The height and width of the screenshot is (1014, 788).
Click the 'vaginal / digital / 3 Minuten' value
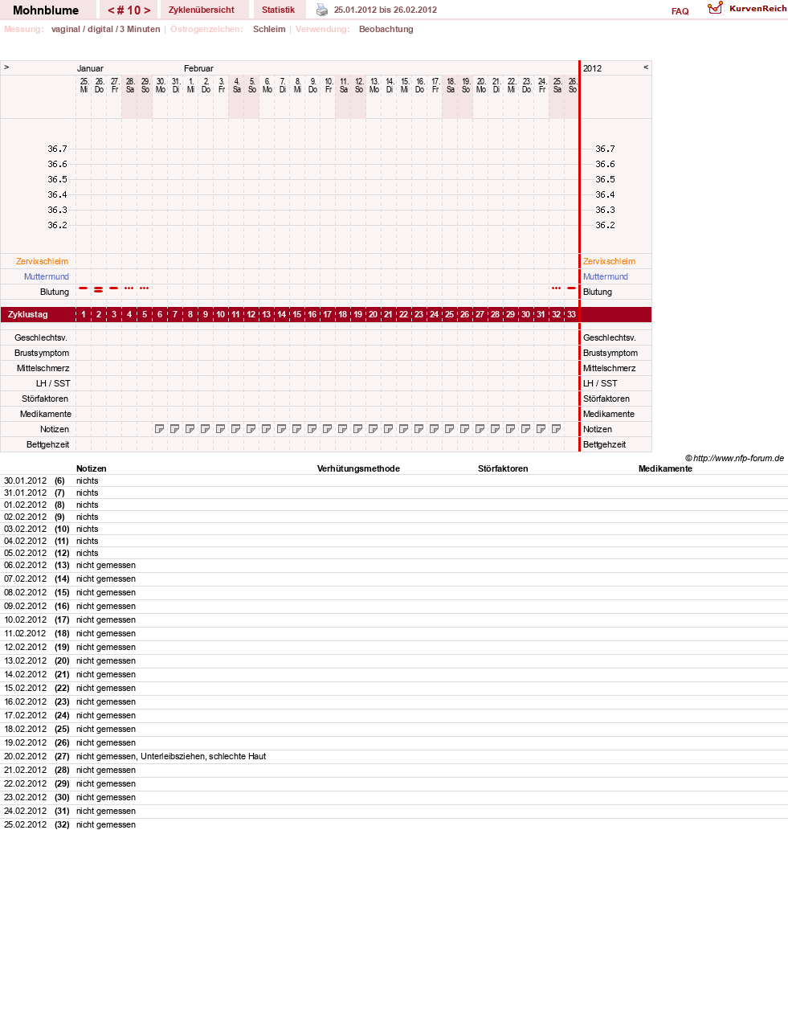[x=105, y=29]
